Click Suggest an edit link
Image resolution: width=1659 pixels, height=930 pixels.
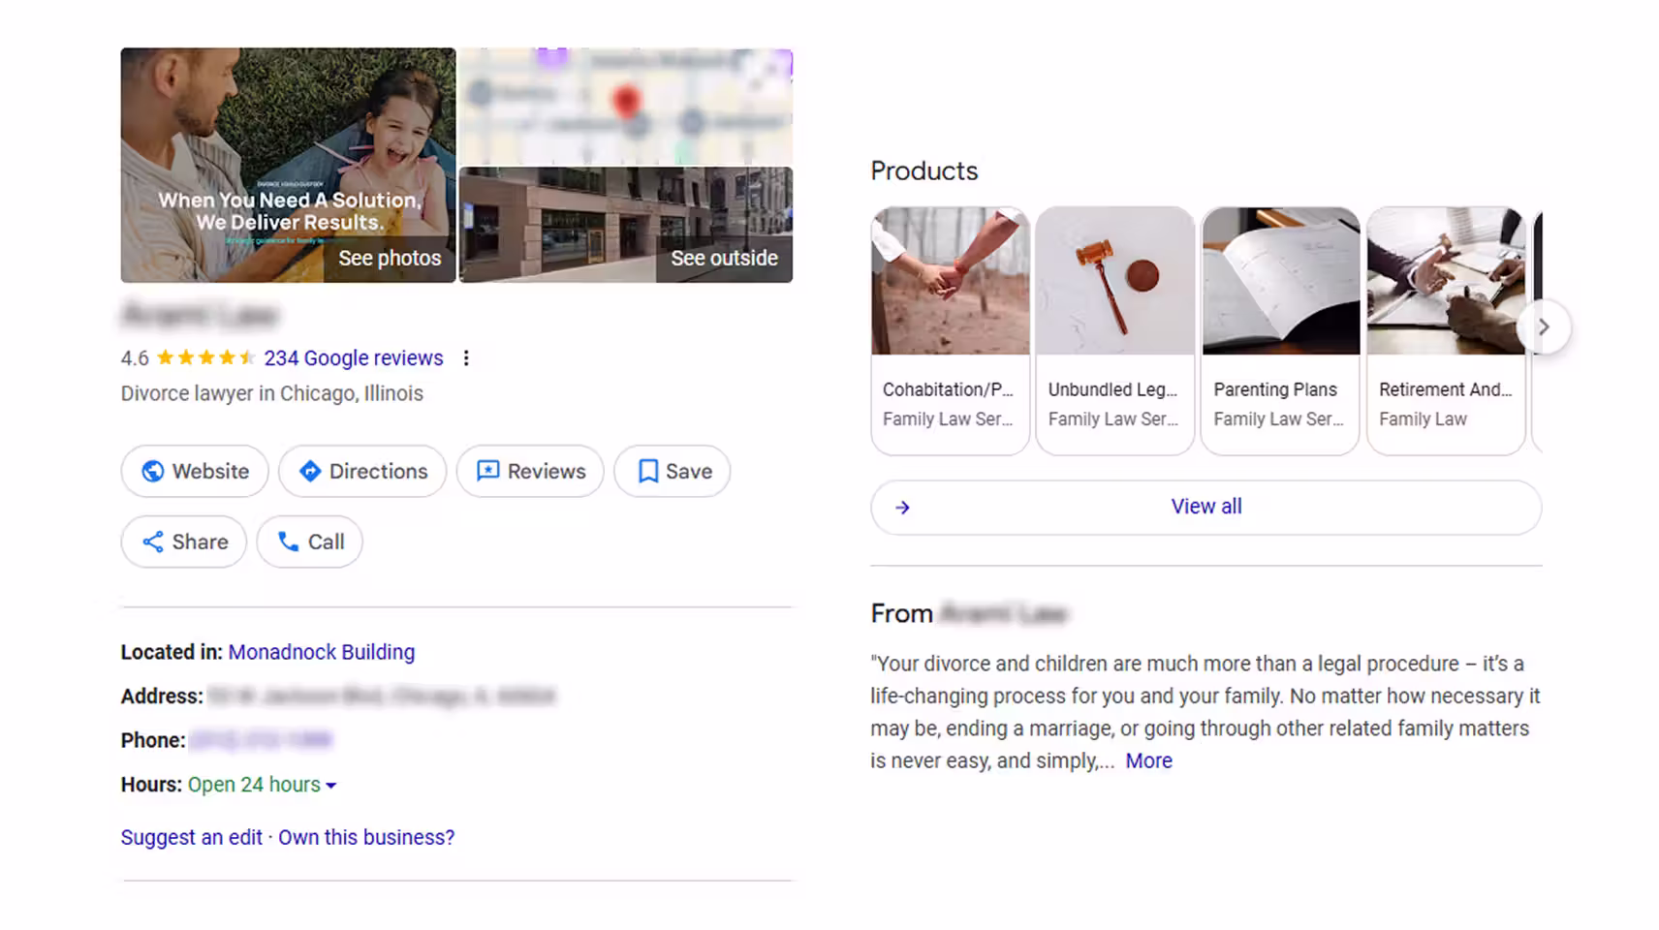[x=192, y=837]
